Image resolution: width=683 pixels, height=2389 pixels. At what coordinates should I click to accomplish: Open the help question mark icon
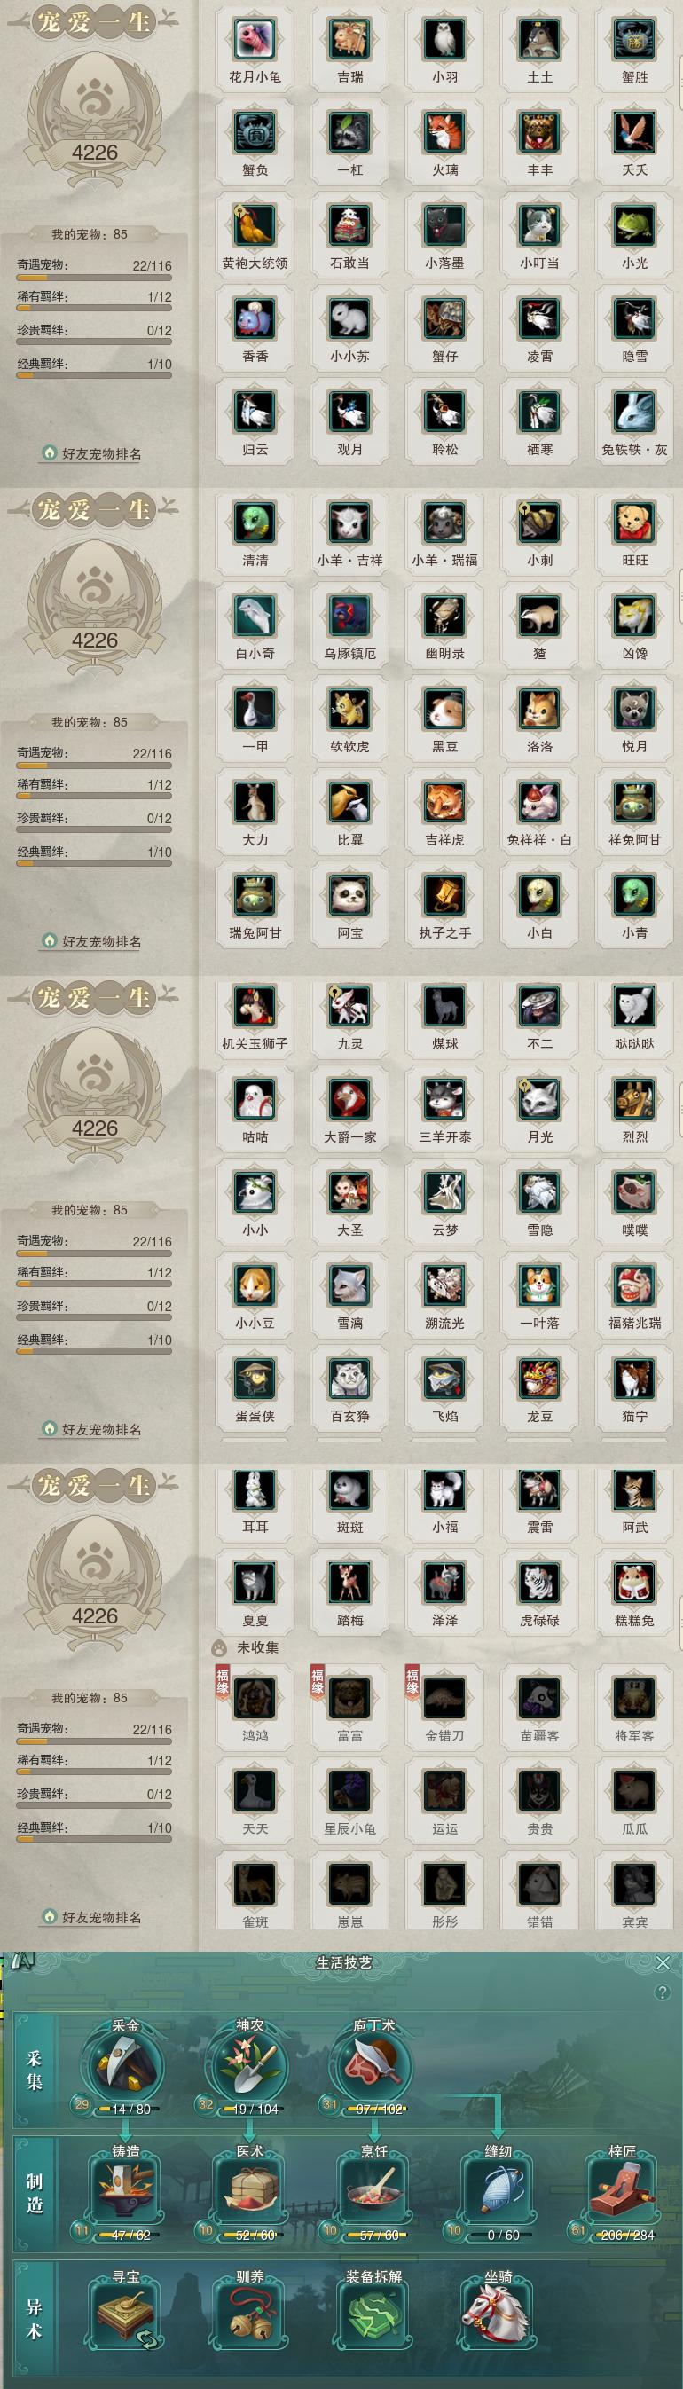[x=662, y=1993]
